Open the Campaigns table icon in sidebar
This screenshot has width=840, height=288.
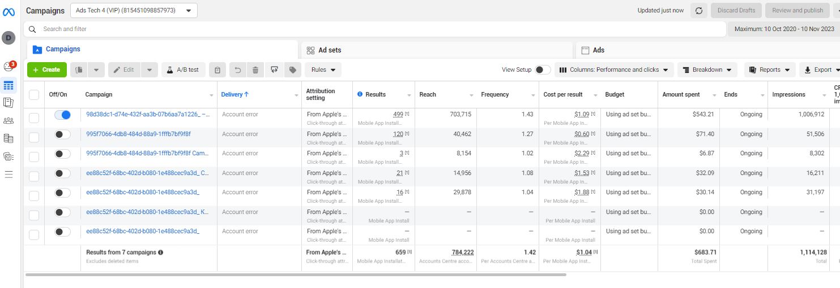pyautogui.click(x=8, y=85)
